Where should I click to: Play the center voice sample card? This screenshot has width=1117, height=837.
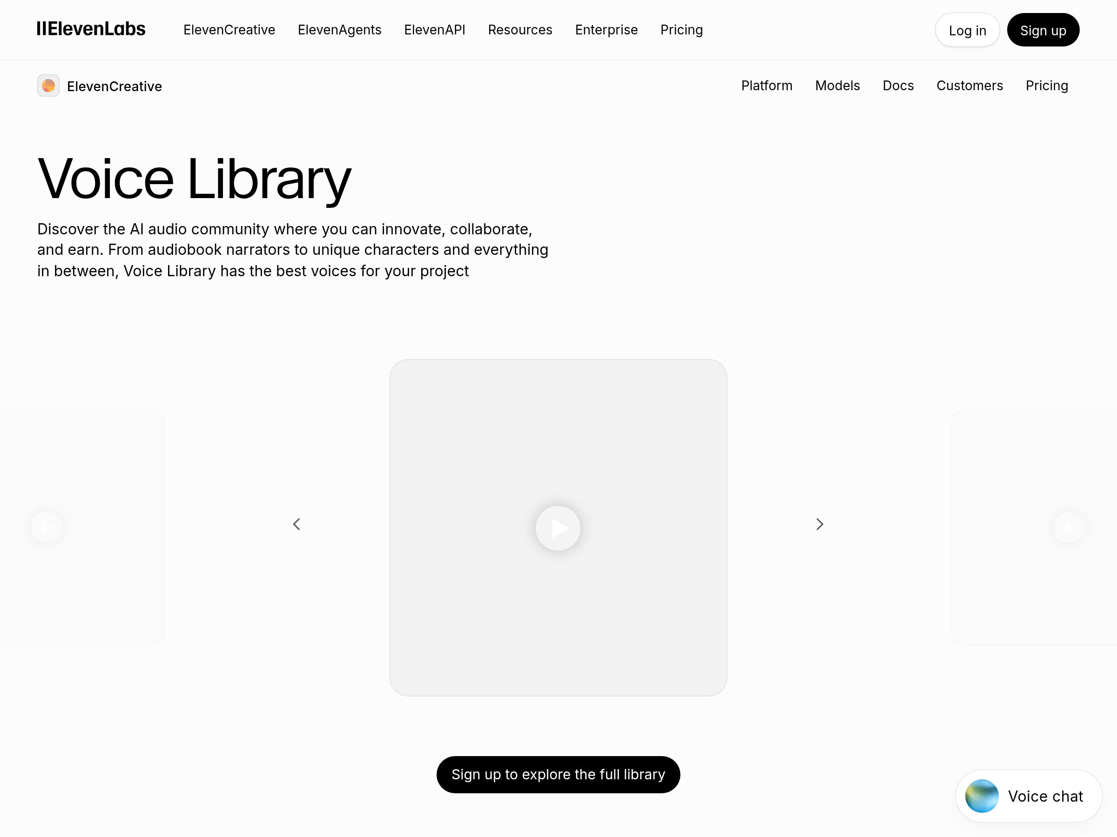tap(558, 528)
